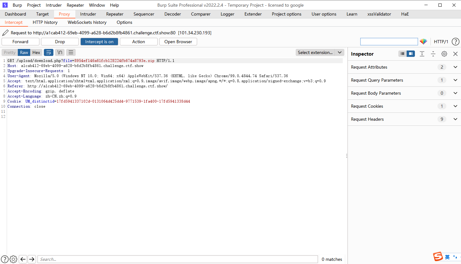Drop the intercepted request
461x264 pixels.
(x=60, y=42)
